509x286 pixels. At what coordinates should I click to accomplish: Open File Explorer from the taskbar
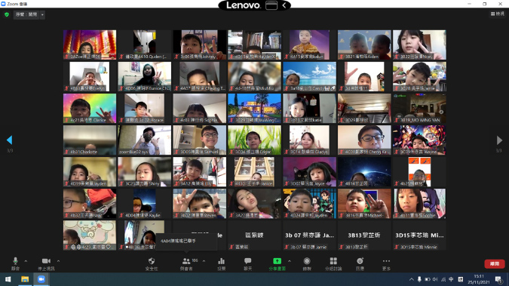(x=25, y=279)
